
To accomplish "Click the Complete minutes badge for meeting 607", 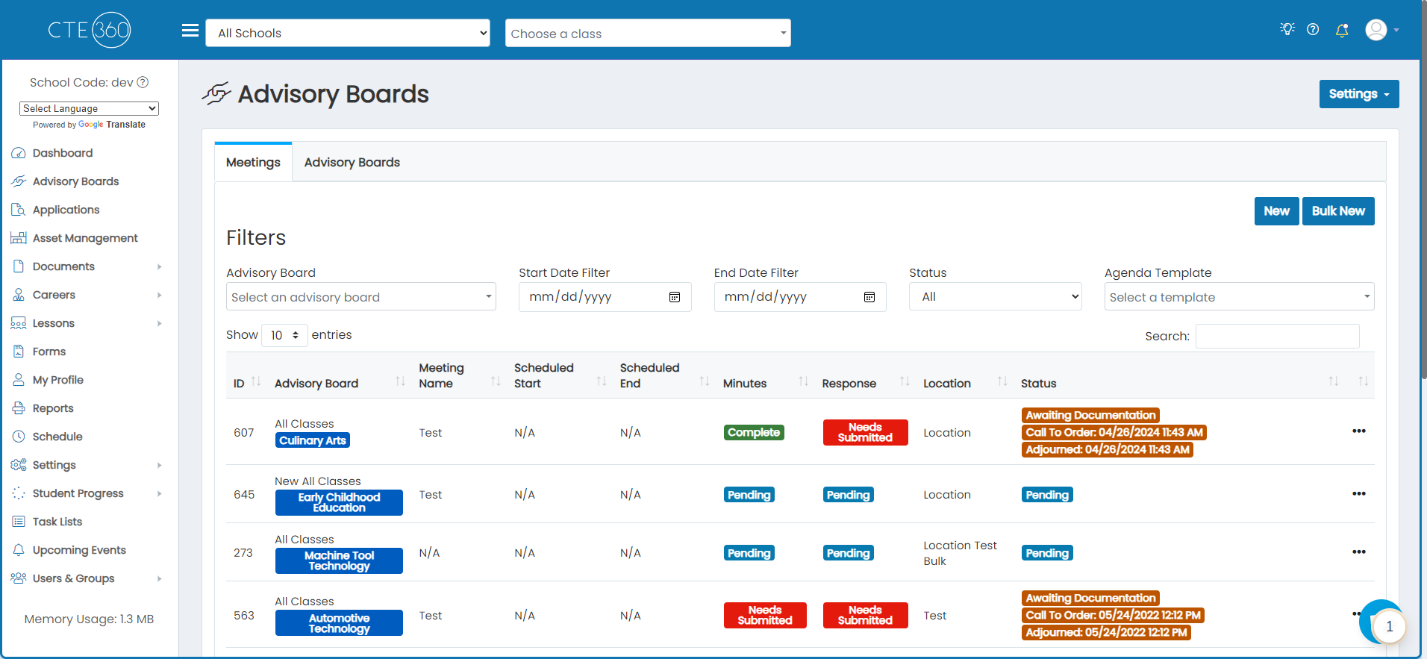I will (x=754, y=432).
